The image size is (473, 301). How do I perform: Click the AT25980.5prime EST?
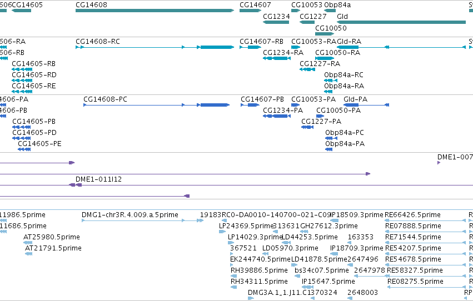(x=28, y=243)
